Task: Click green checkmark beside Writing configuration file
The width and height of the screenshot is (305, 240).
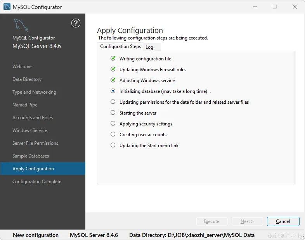Action: pos(113,58)
